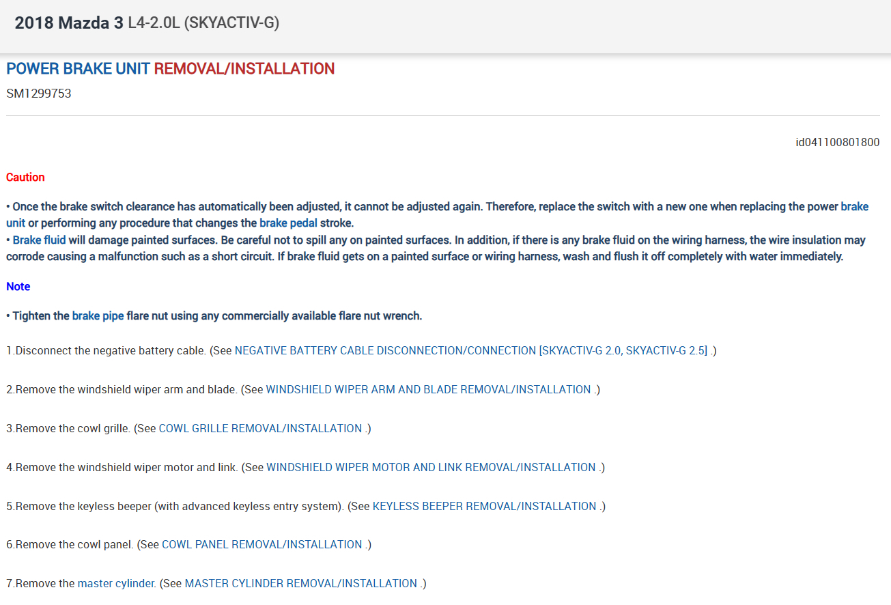Click the 'brake pipe' link in the note
891x605 pixels.
pos(98,315)
